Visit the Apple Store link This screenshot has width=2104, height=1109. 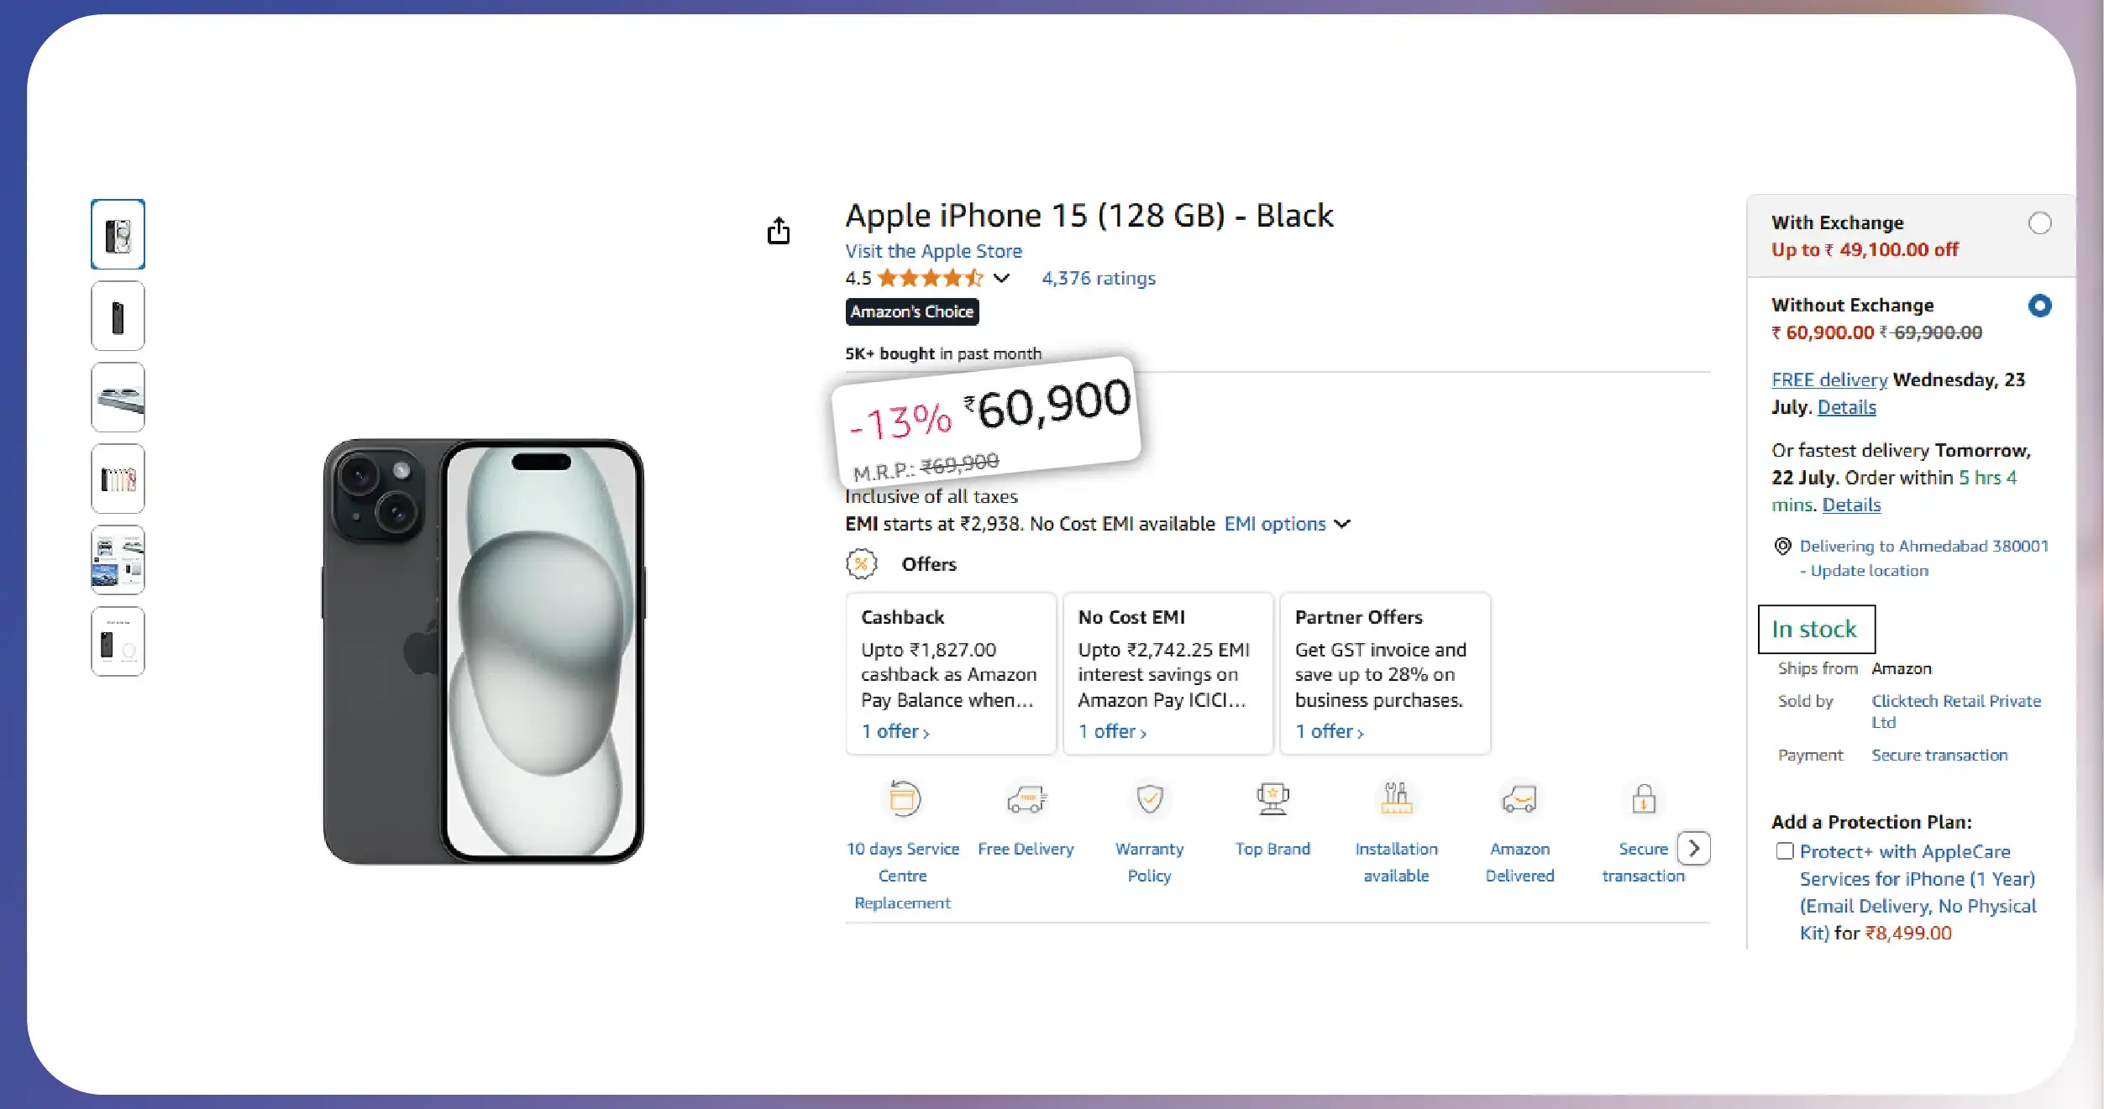(x=933, y=251)
